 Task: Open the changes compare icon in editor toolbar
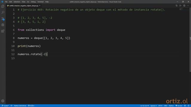point(176,6)
